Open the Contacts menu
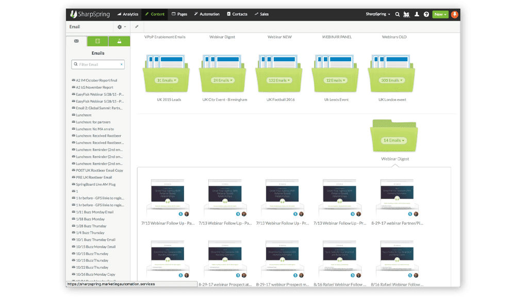Screen dimensions: 528x297 click(x=237, y=14)
